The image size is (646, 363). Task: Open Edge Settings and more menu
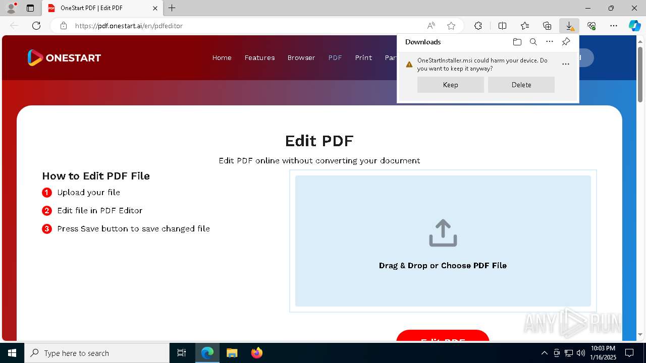click(614, 26)
